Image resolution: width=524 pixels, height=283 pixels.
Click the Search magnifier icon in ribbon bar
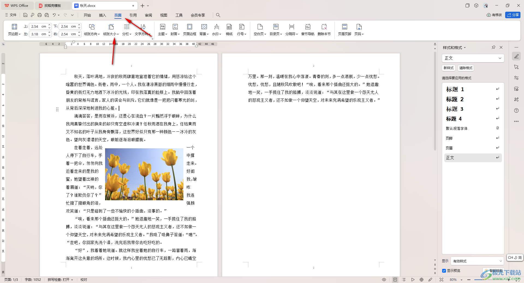(218, 15)
